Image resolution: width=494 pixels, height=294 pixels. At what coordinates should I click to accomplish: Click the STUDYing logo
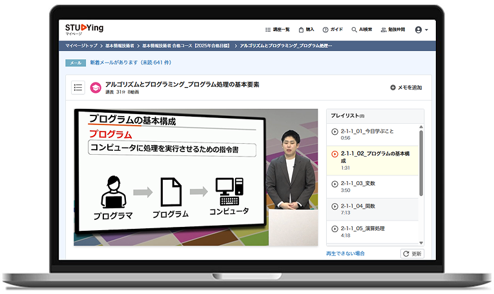pos(84,28)
